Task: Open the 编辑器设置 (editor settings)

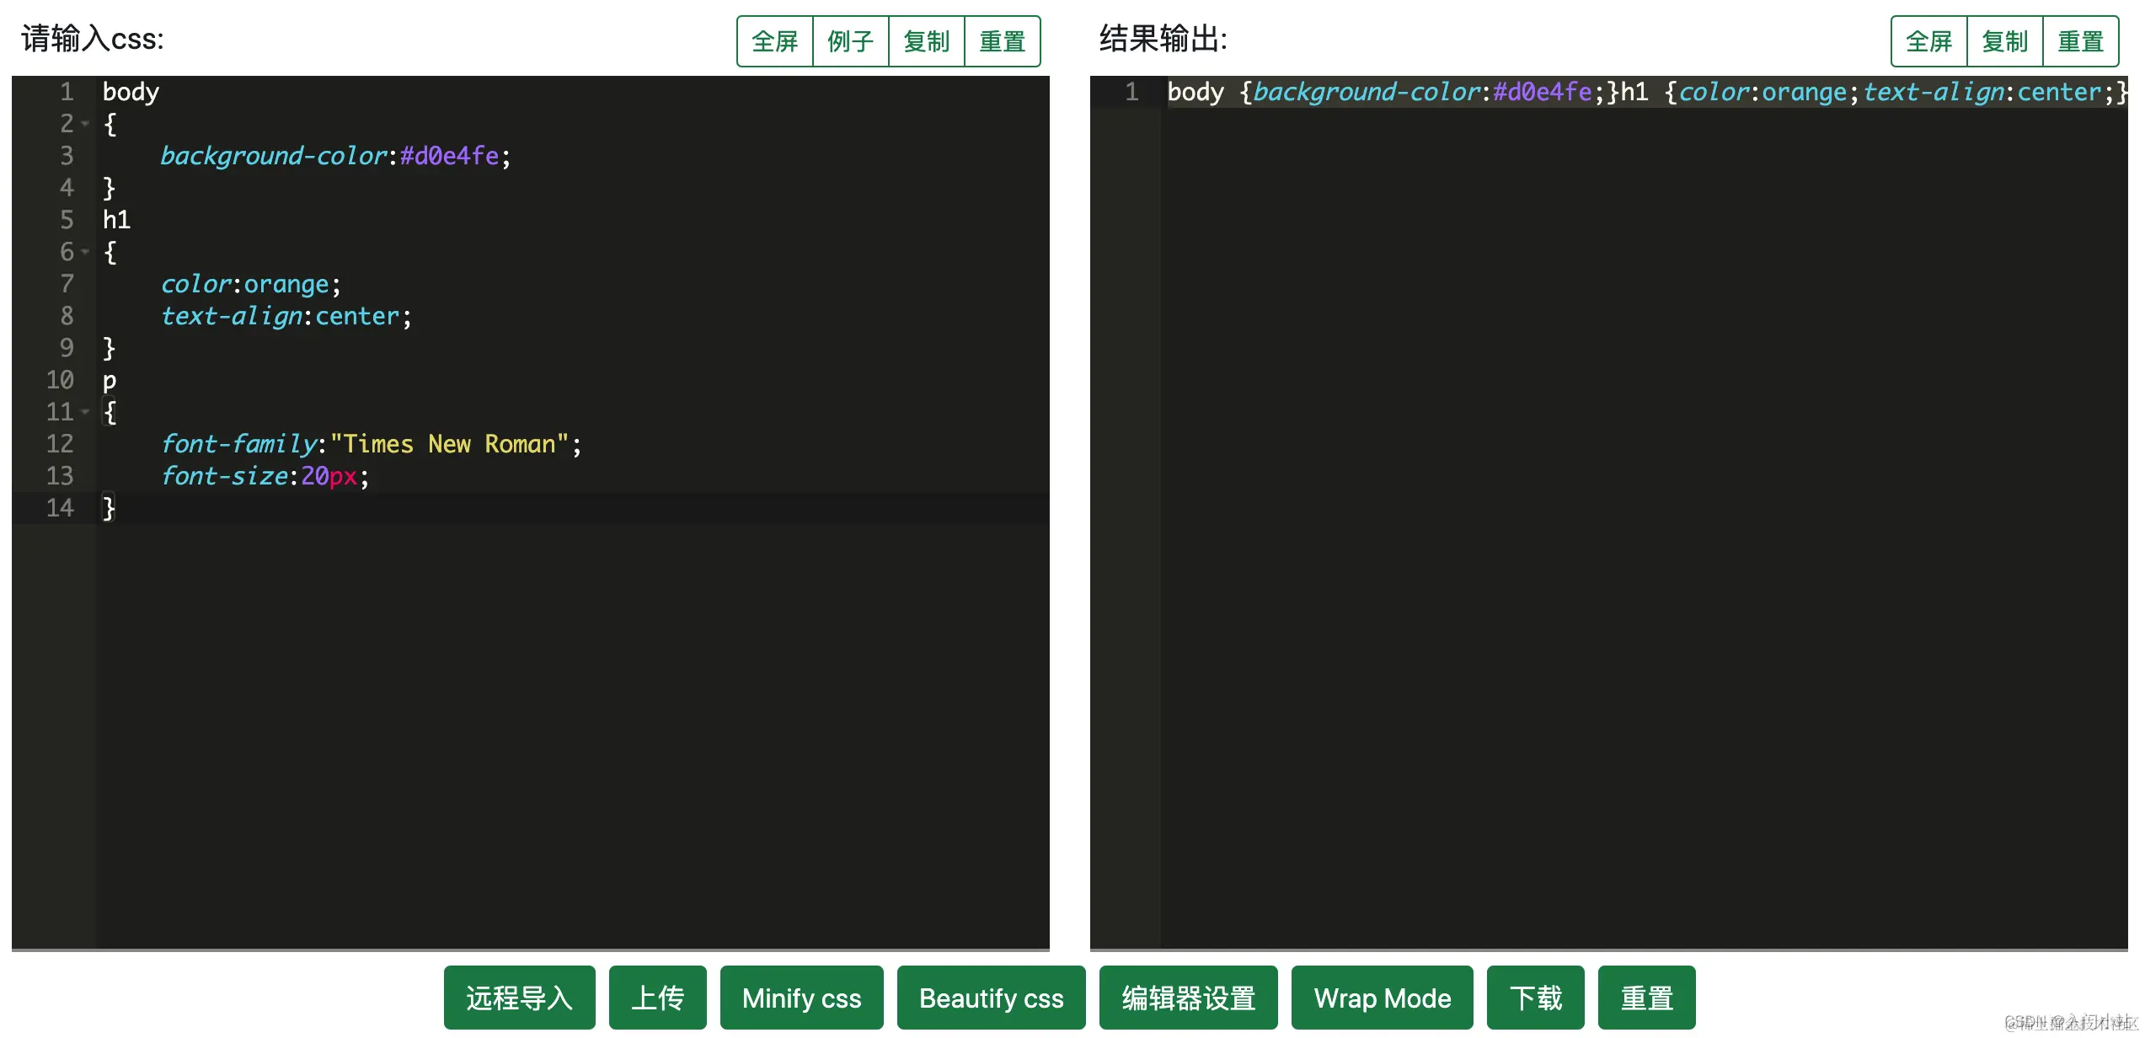Action: [1187, 998]
